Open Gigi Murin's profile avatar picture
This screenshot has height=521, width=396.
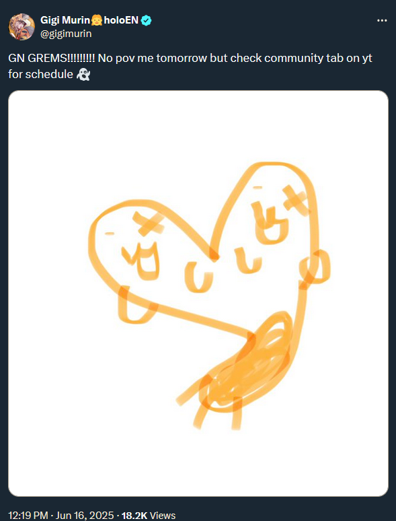[x=22, y=27]
